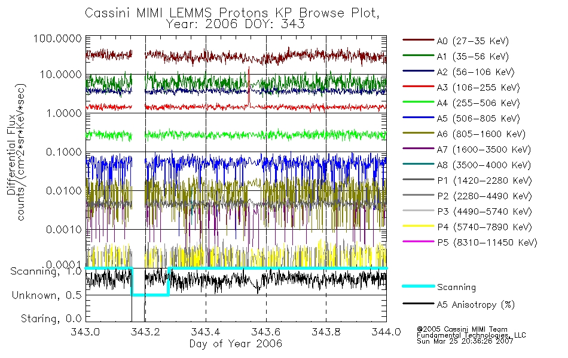Select the P4 (5740-7890 KeV) yellow legend line
The height and width of the screenshot is (358, 568).
point(419,226)
